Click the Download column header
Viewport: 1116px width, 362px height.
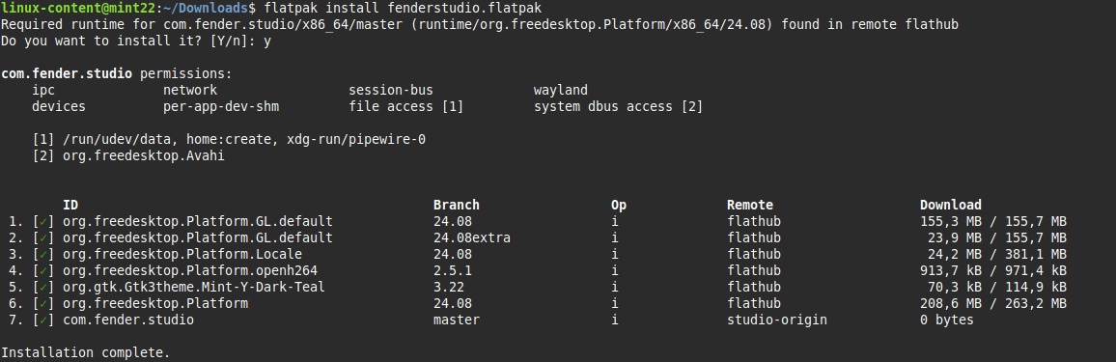point(951,205)
